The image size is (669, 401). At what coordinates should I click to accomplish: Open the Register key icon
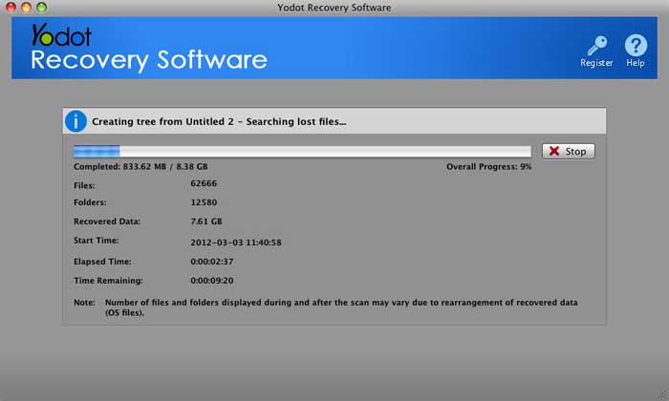(x=596, y=46)
